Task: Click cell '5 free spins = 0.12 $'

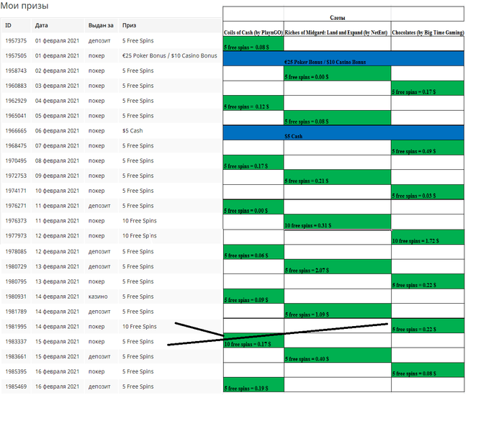Action: click(253, 103)
